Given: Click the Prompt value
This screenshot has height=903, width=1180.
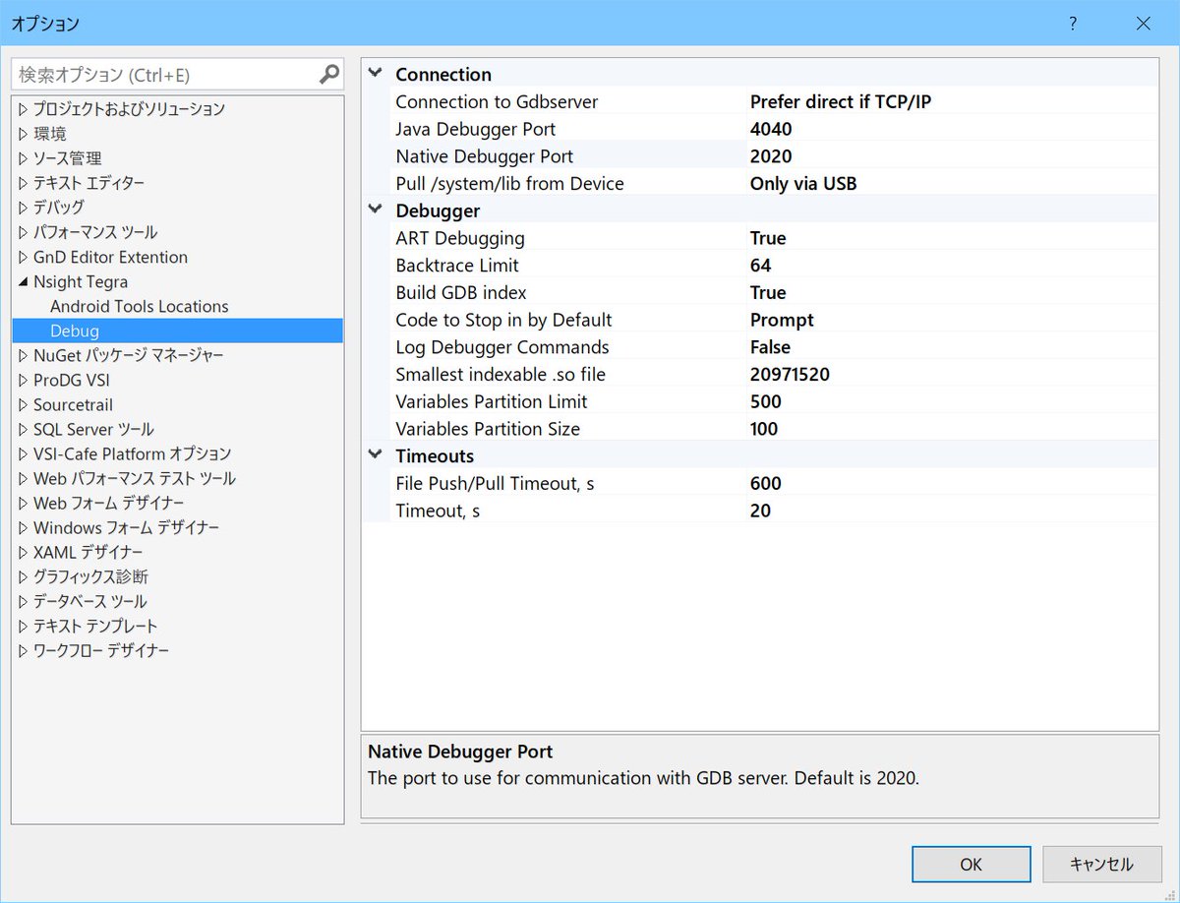Looking at the screenshot, I should click(782, 320).
